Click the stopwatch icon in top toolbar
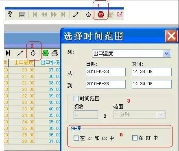Screen dimensions: 179x151 (x=88, y=14)
